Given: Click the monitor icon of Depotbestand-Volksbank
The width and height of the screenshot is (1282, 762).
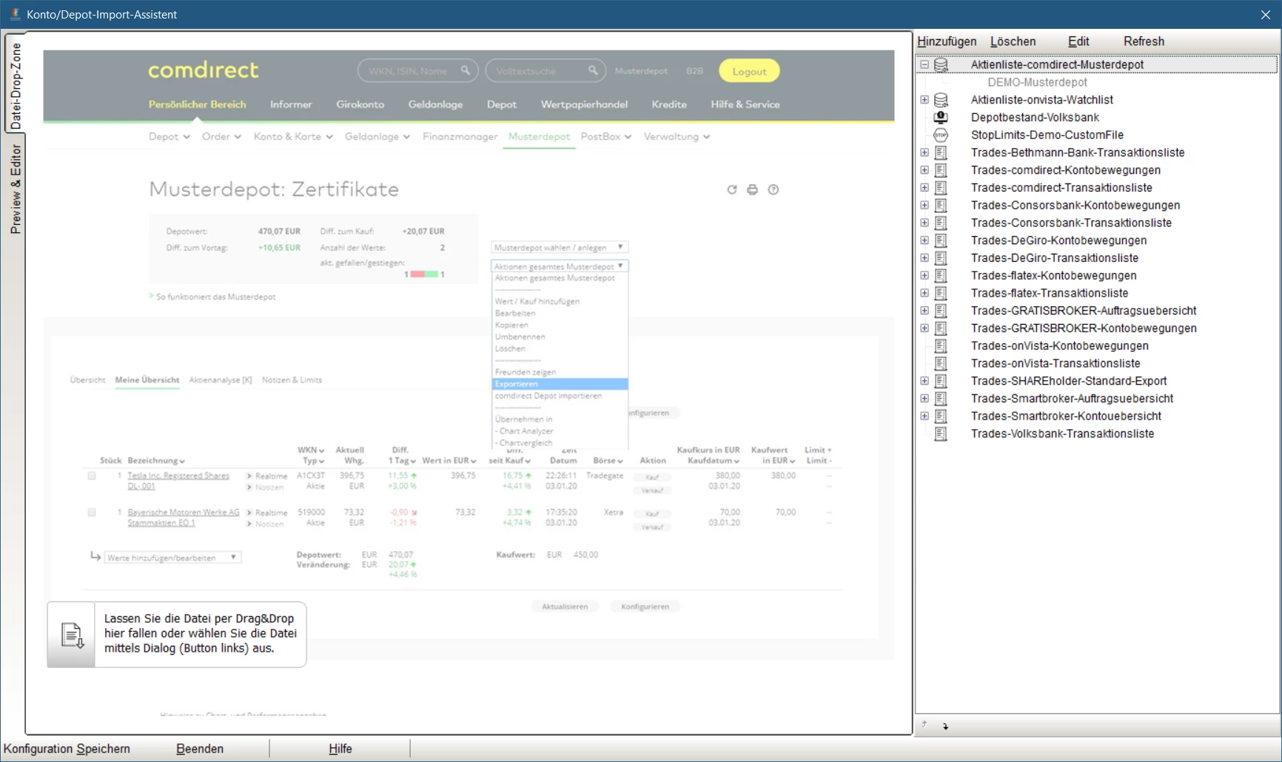Looking at the screenshot, I should [x=941, y=118].
